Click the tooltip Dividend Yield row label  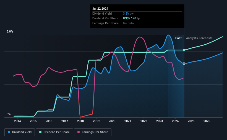(x=102, y=14)
